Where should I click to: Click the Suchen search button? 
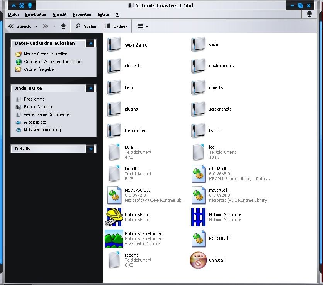(x=87, y=26)
